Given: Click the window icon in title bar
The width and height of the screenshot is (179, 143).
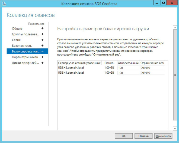Looking at the screenshot, I should pyautogui.click(x=4, y=3).
